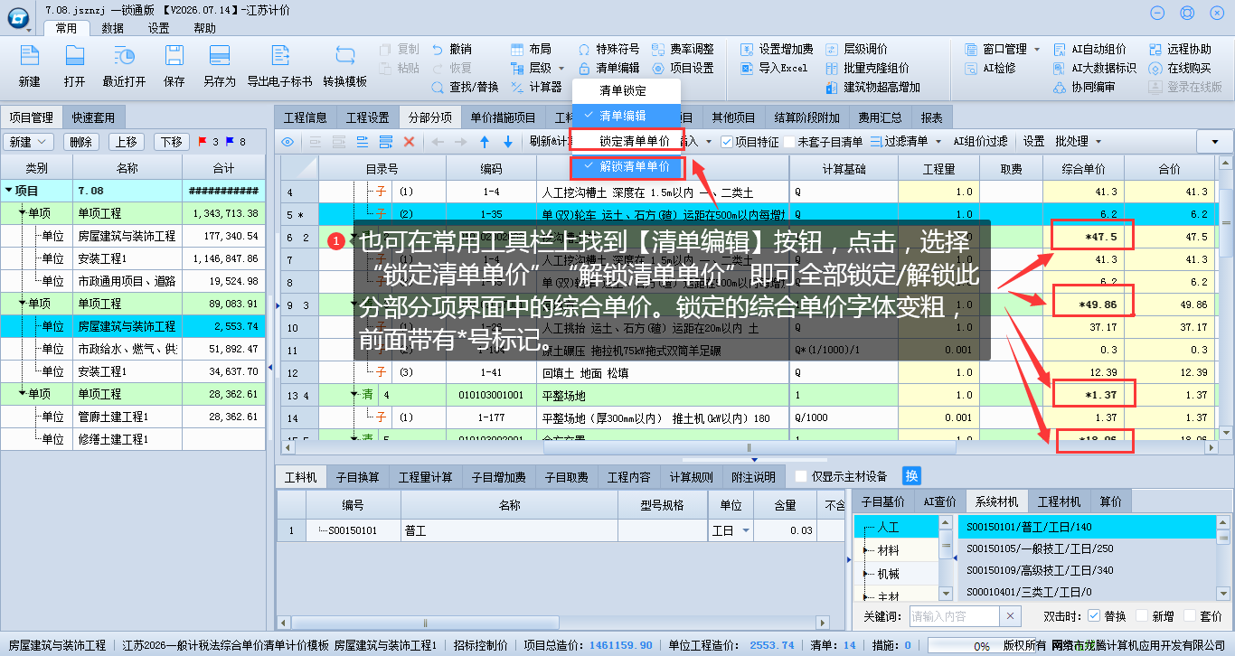Open the 工日 unit dropdown in materials row
Image resolution: width=1235 pixels, height=656 pixels.
(x=747, y=531)
